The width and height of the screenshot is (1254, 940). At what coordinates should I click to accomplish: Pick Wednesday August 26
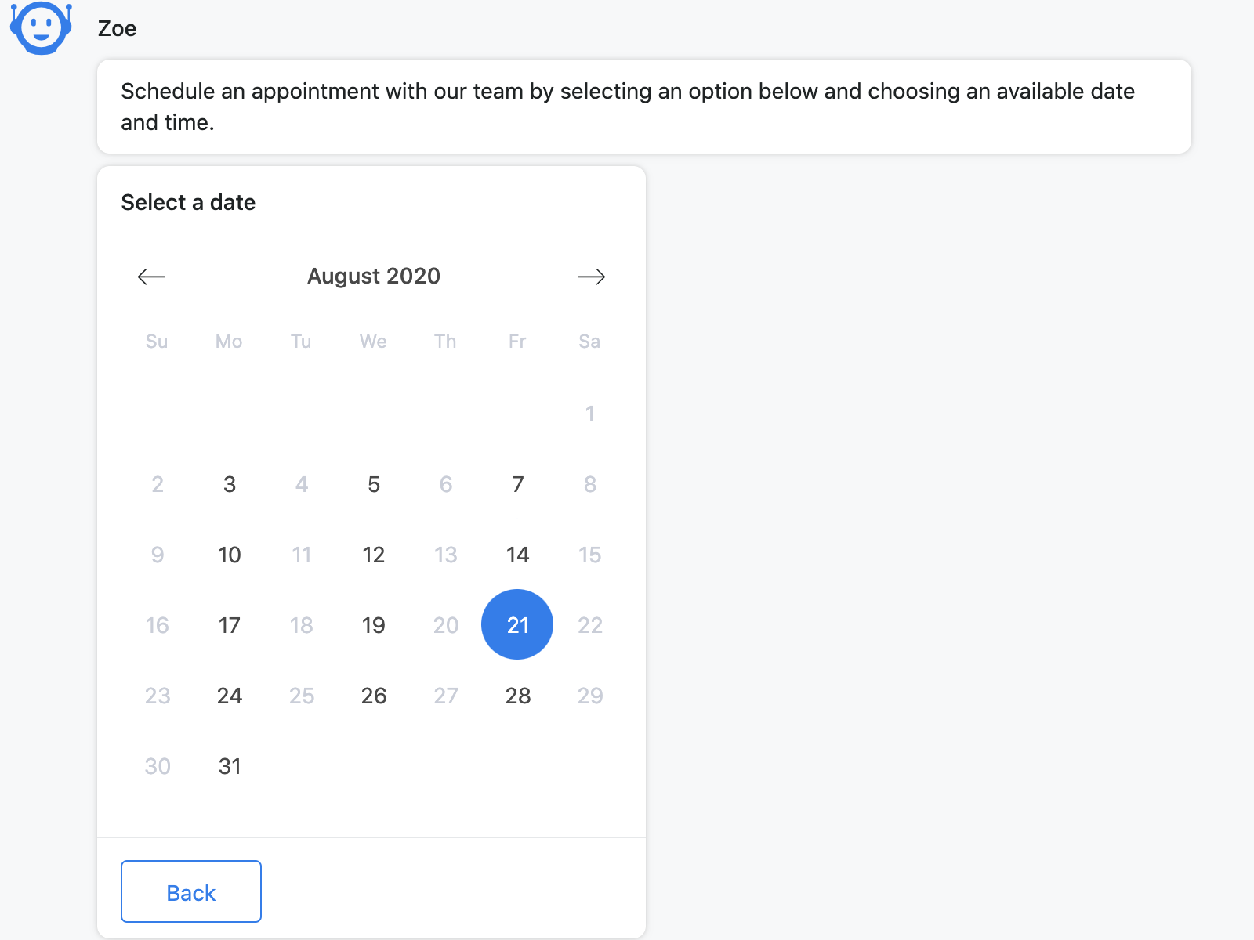[x=374, y=696]
